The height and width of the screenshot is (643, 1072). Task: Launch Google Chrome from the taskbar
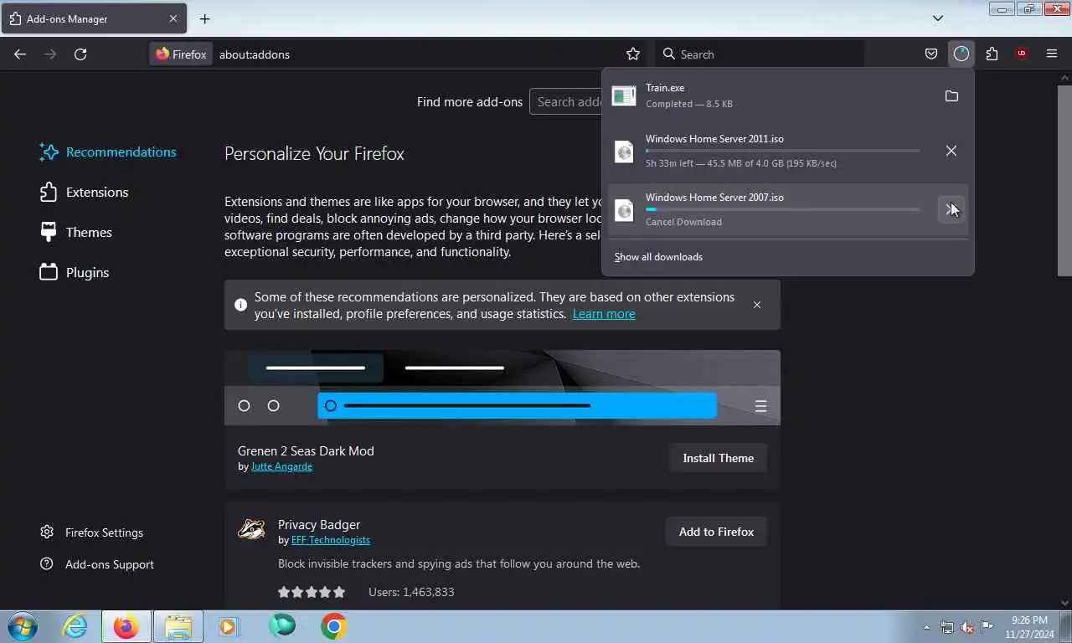[x=333, y=626]
